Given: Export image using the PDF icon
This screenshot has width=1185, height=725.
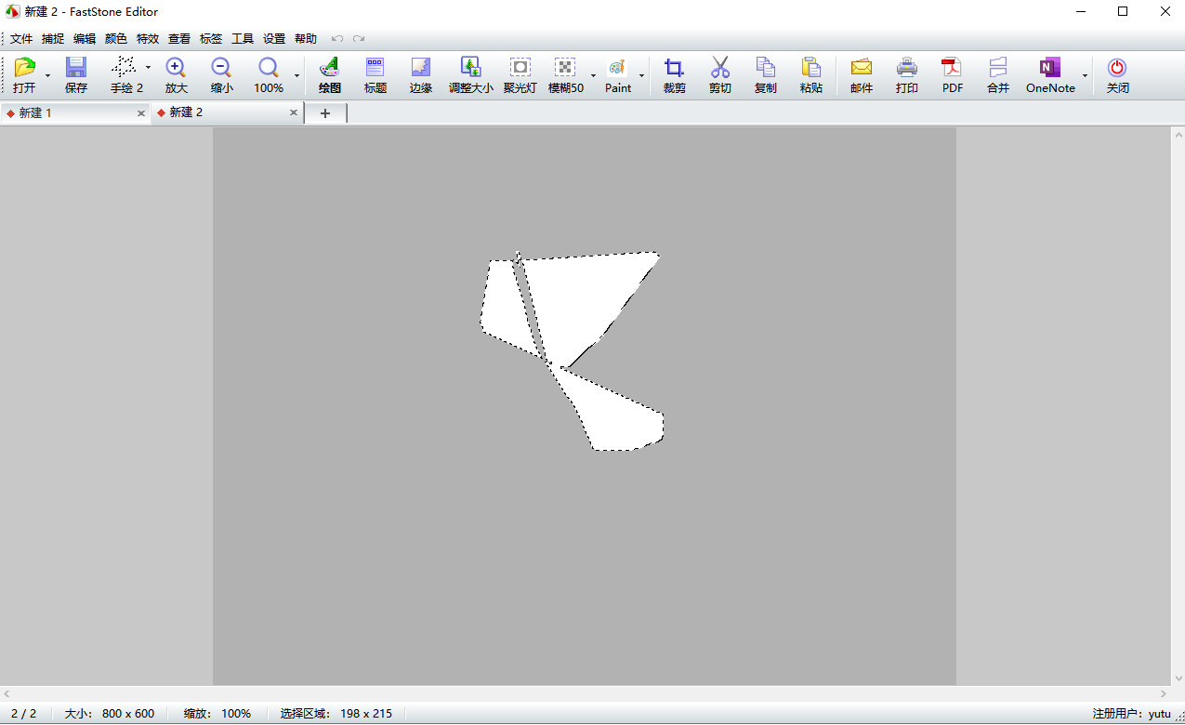Looking at the screenshot, I should [952, 69].
